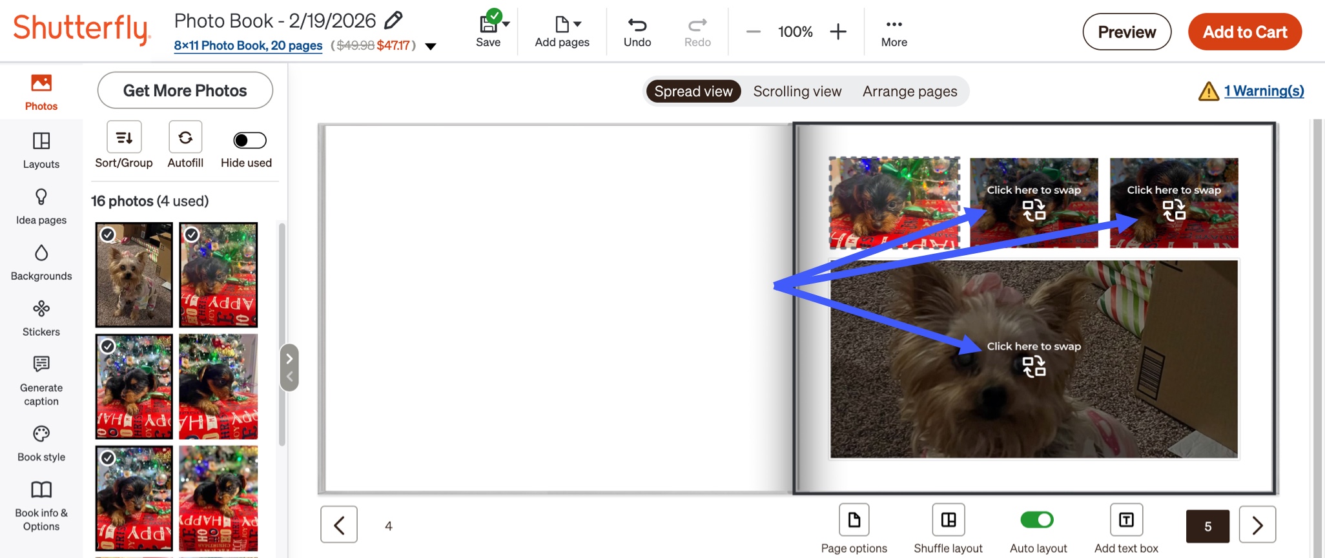Switch to Spread view
This screenshot has height=558, width=1325.
coord(693,91)
